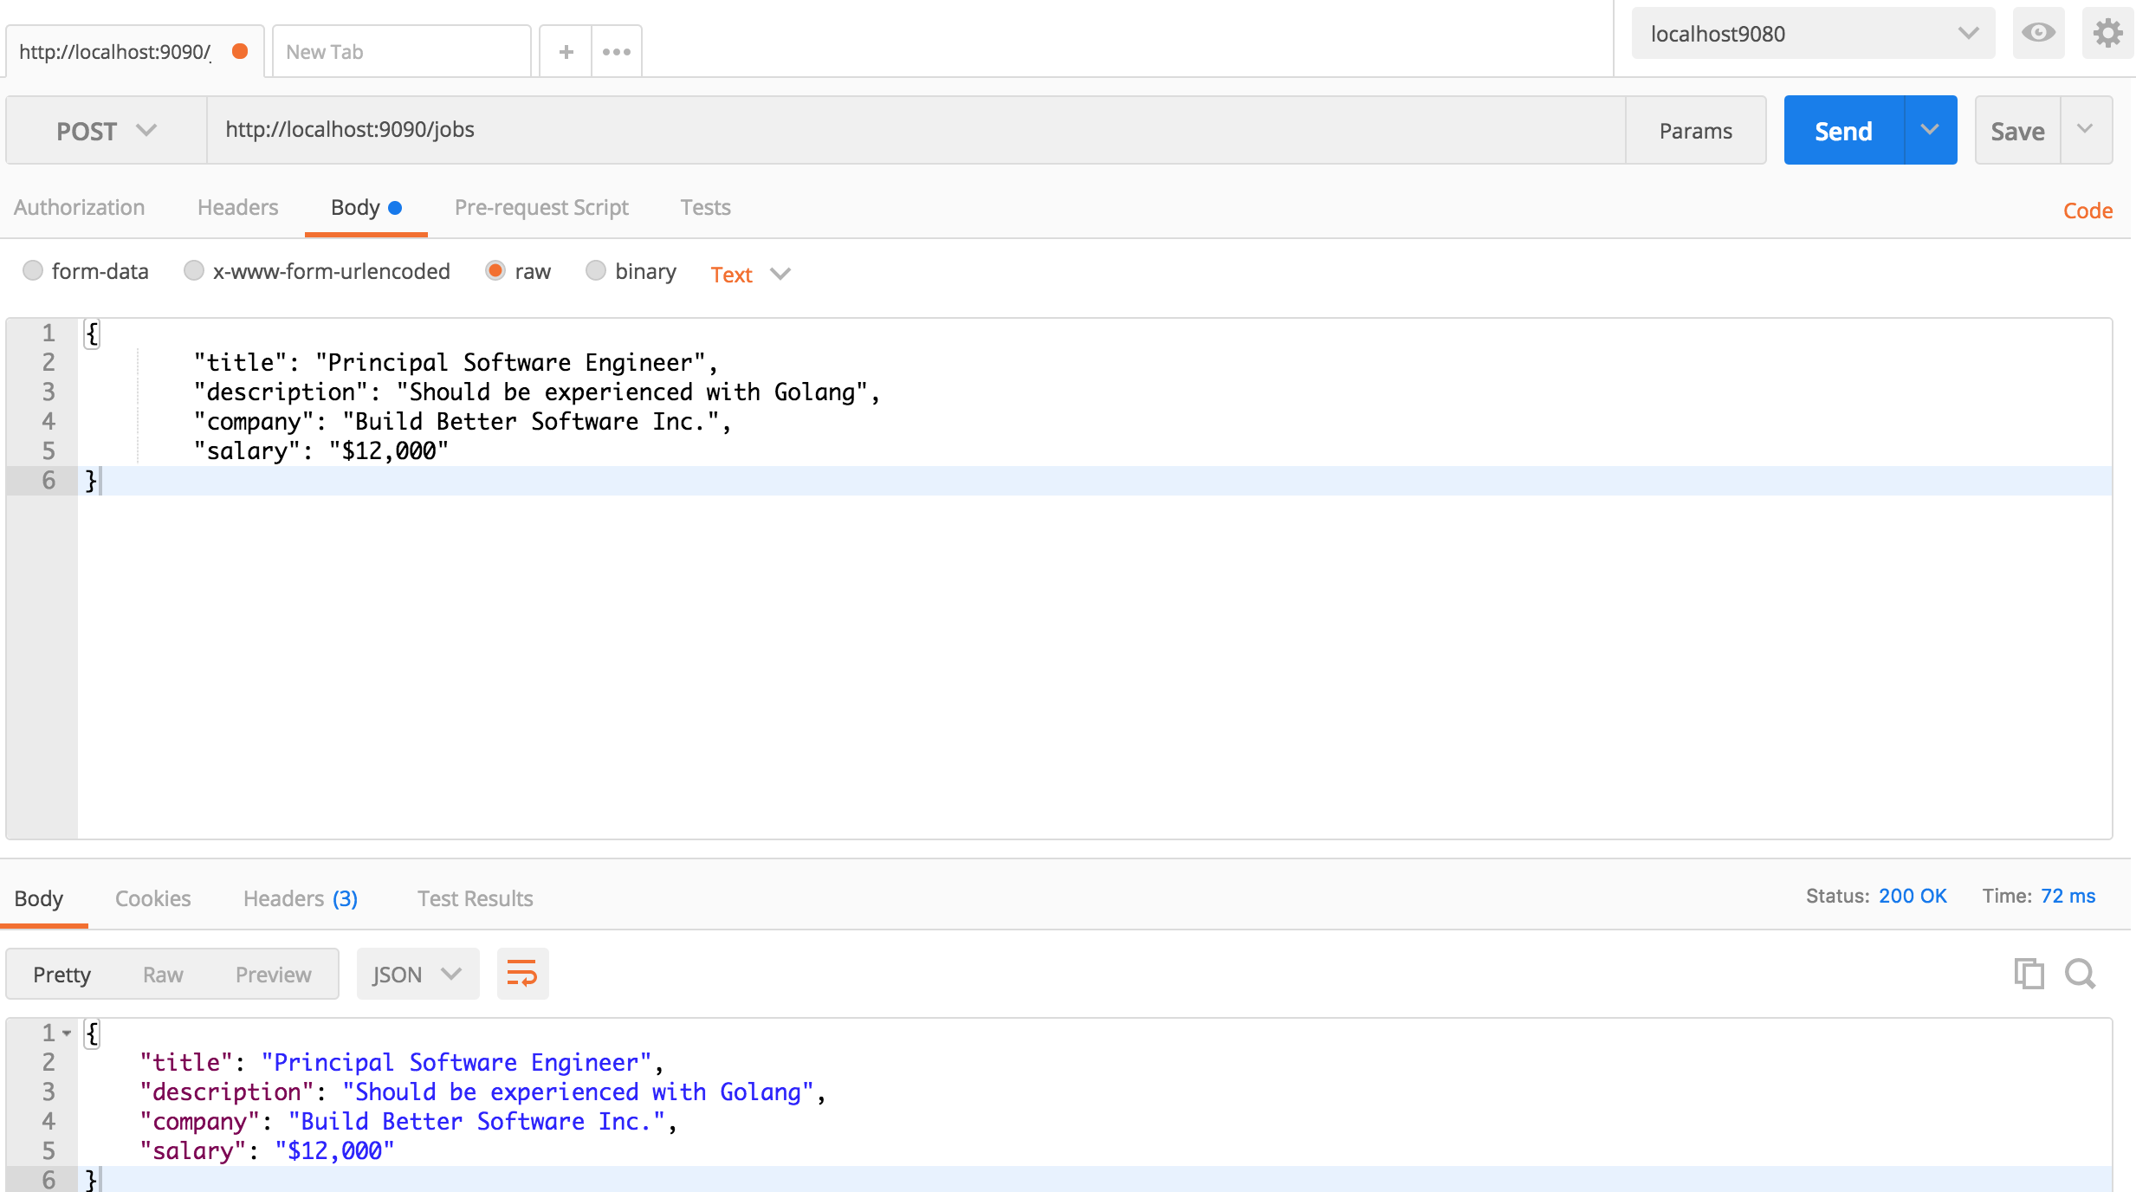Switch to the Pretty response view
This screenshot has height=1192, width=2136.
click(x=61, y=974)
